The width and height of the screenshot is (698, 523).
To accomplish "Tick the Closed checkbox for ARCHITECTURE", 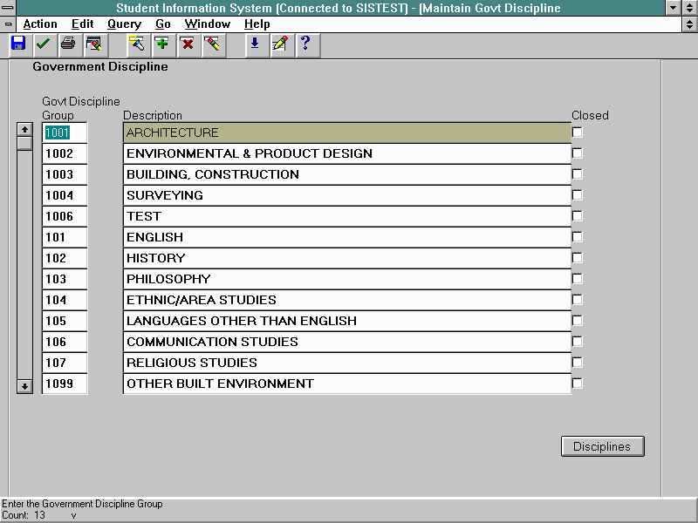I will pos(578,132).
